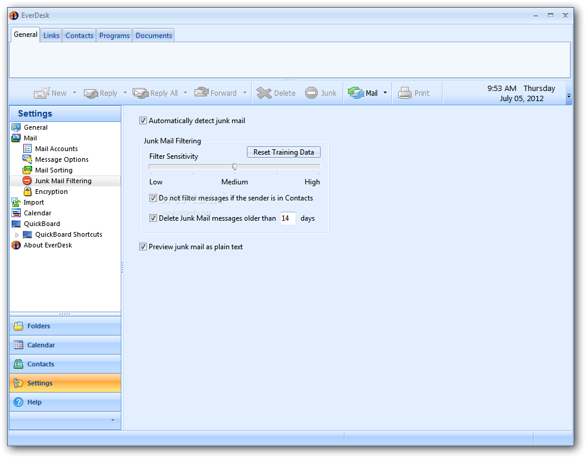The width and height of the screenshot is (586, 458).
Task: Switch to the Documents tab
Action: pos(153,36)
